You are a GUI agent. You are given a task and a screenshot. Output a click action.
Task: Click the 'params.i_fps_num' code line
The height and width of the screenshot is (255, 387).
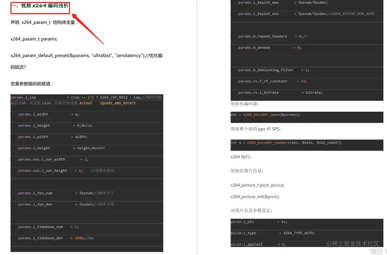(x=66, y=193)
